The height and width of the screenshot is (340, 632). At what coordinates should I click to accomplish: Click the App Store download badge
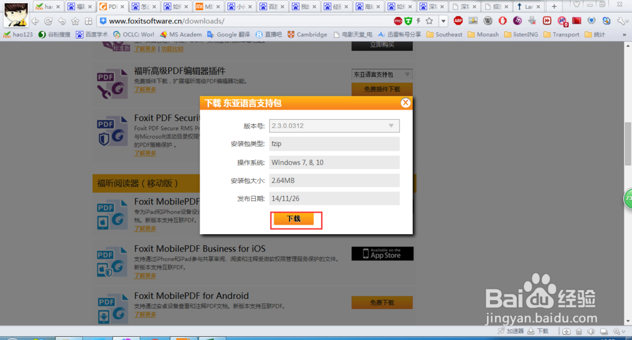382,254
